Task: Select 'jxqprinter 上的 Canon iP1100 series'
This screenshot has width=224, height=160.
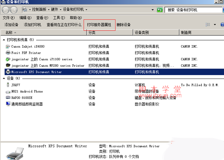Action: point(42,59)
